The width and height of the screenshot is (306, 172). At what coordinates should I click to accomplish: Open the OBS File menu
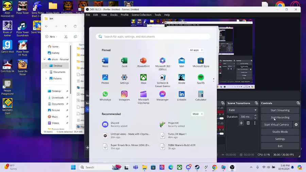(88, 15)
